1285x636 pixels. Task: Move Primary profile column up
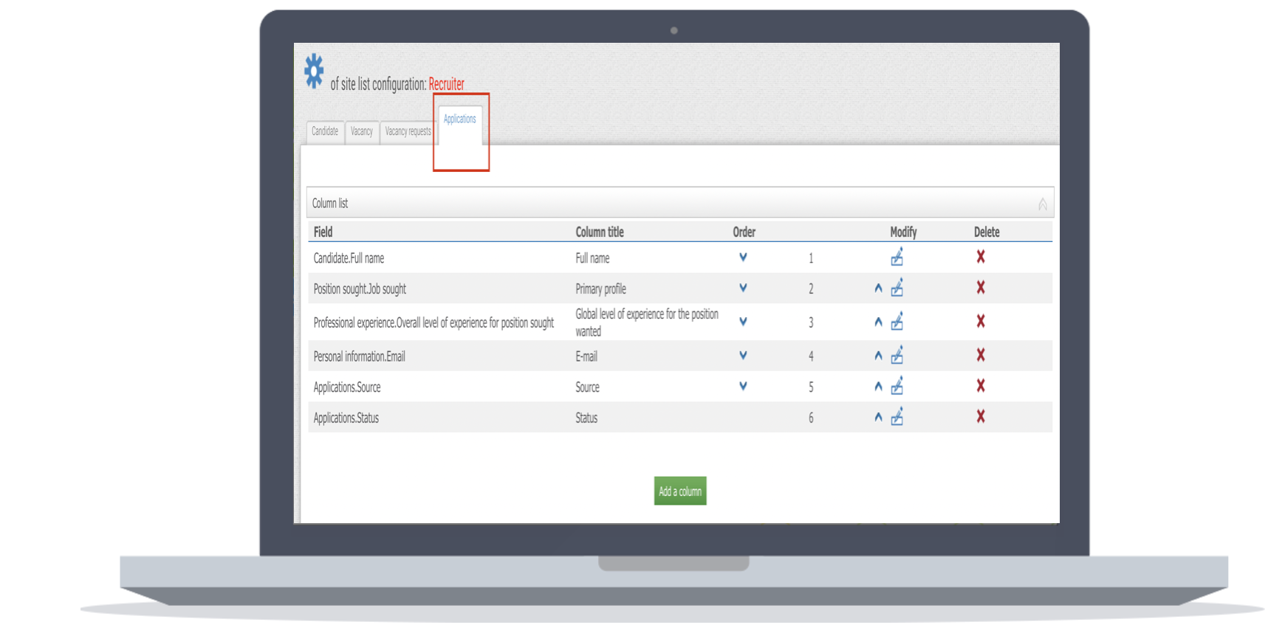(x=878, y=288)
